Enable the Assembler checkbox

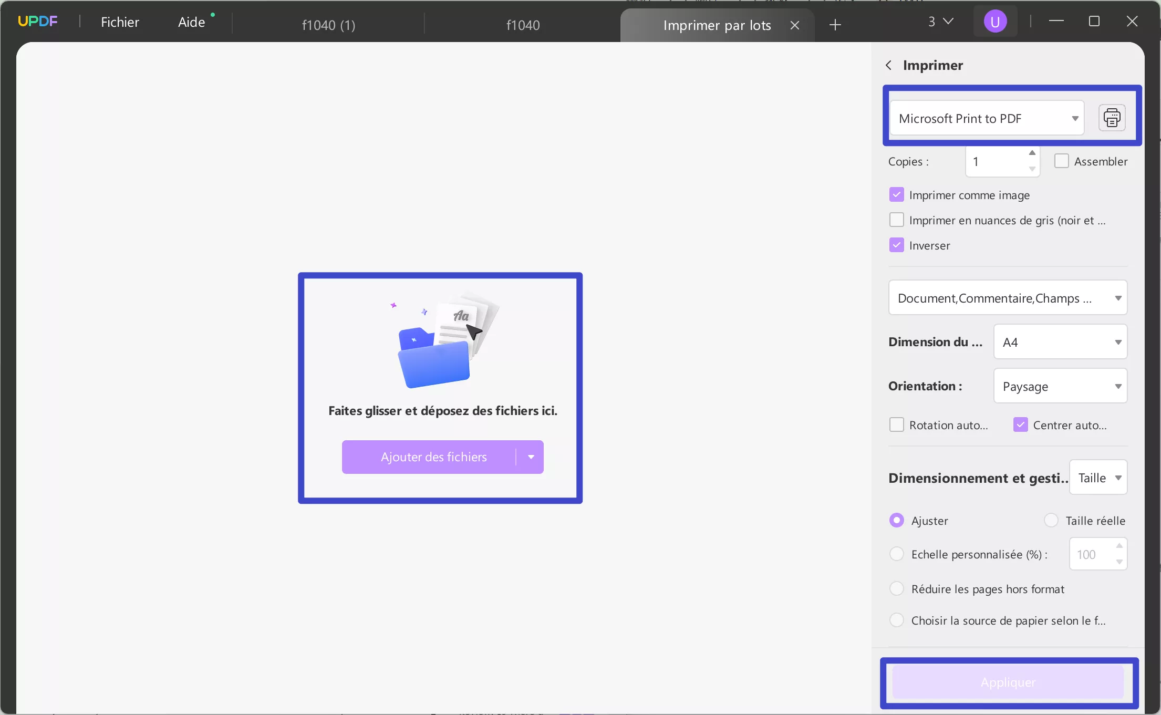pyautogui.click(x=1062, y=161)
